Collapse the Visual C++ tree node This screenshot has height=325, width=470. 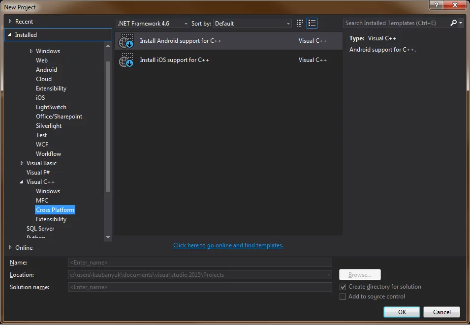[22, 182]
